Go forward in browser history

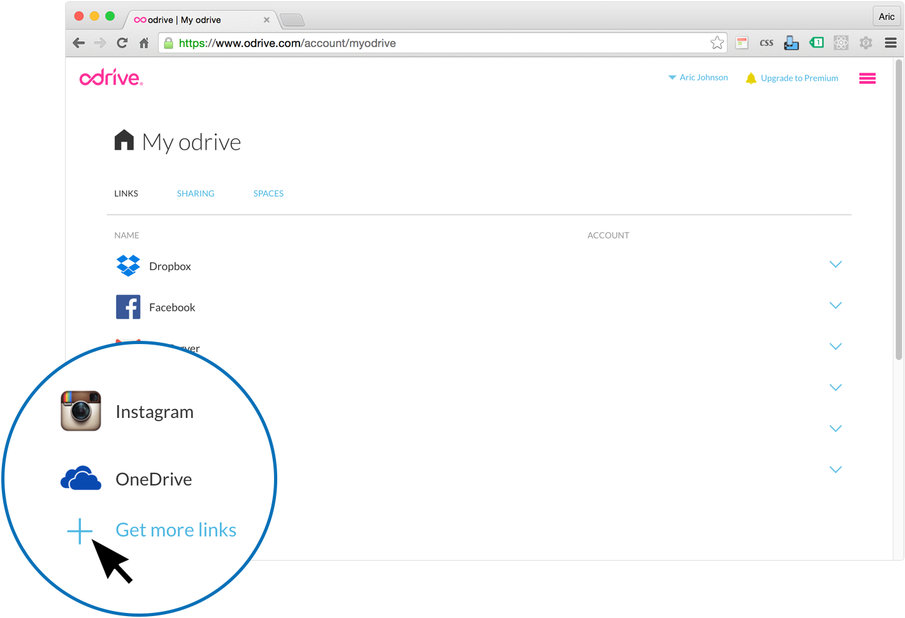100,43
